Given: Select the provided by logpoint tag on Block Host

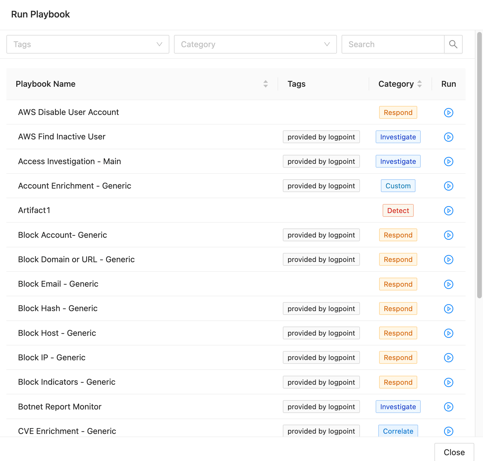Looking at the screenshot, I should pos(321,333).
